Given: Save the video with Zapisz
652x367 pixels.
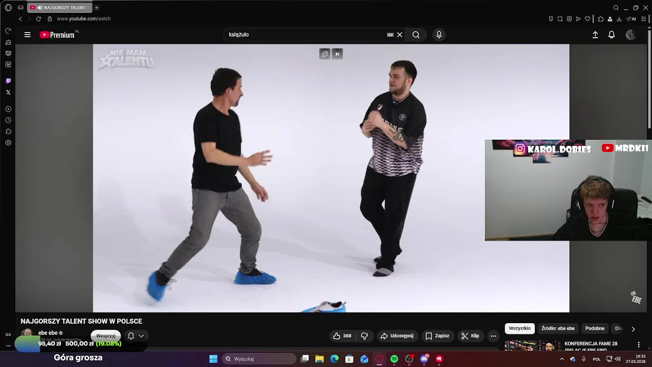Looking at the screenshot, I should 438,336.
